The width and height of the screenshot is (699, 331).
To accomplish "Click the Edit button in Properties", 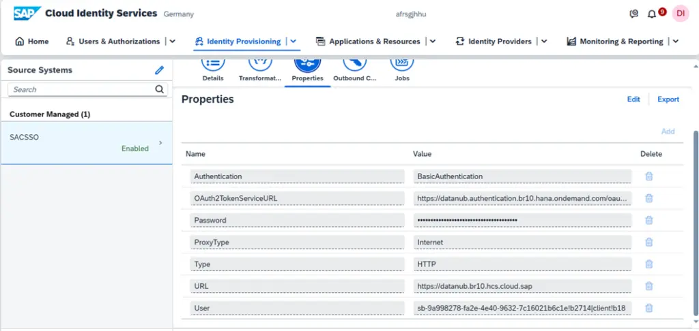I will click(633, 99).
